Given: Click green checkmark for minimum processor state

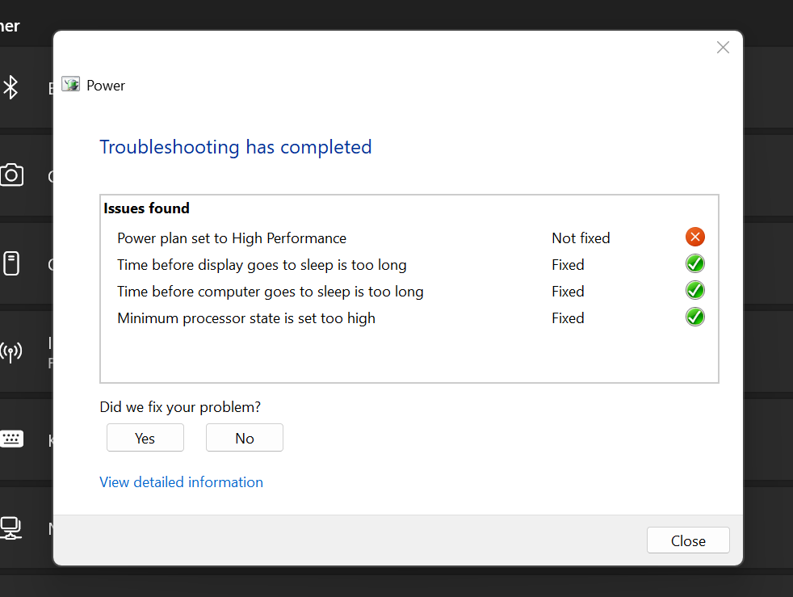Looking at the screenshot, I should (694, 317).
